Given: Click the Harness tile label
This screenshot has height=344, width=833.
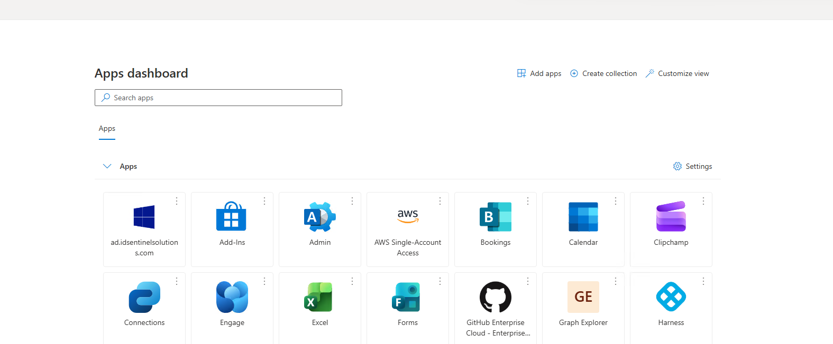Looking at the screenshot, I should tap(671, 322).
